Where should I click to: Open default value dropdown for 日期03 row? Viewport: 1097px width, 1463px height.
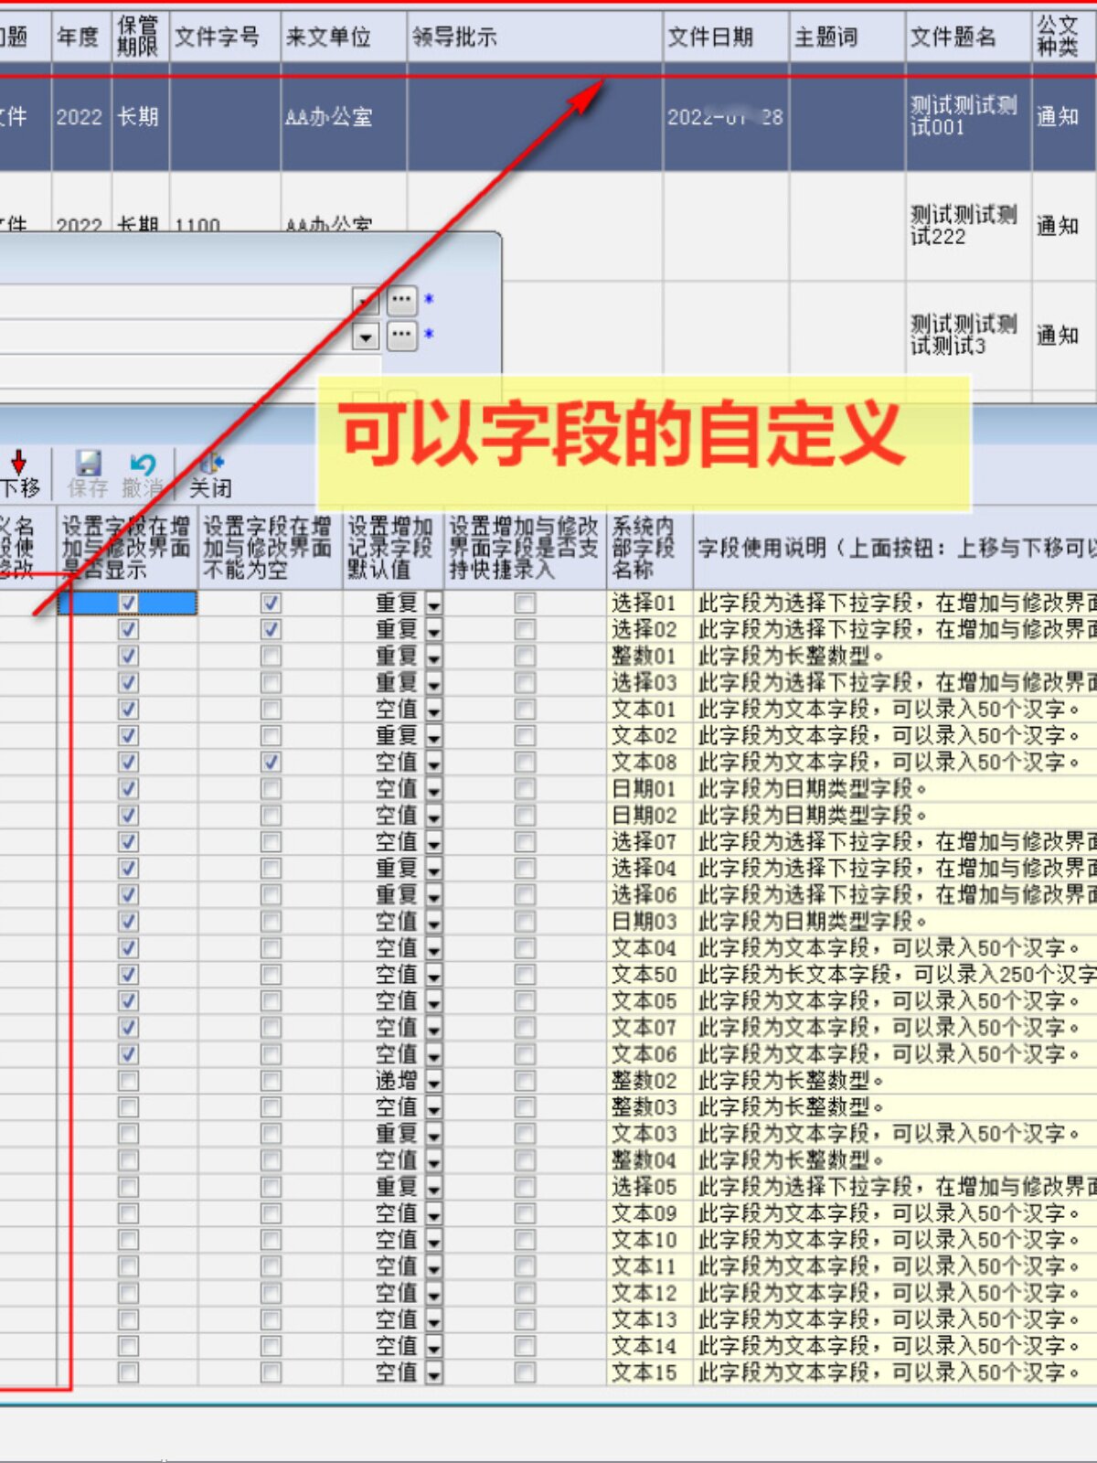(x=433, y=922)
